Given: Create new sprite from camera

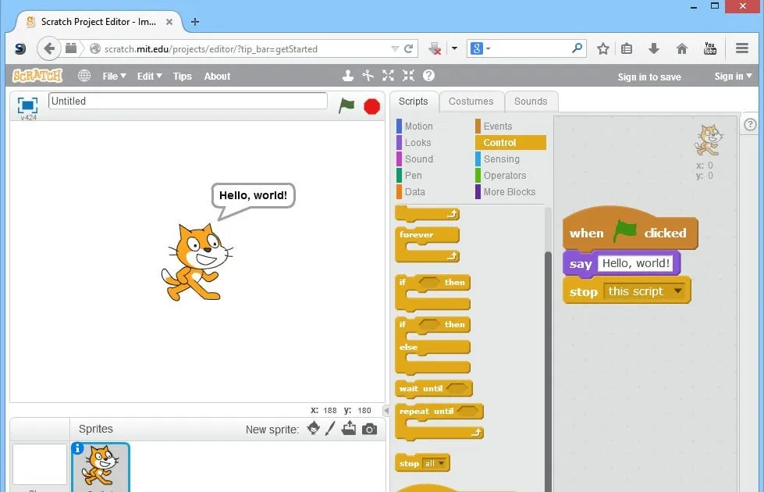Looking at the screenshot, I should point(369,429).
